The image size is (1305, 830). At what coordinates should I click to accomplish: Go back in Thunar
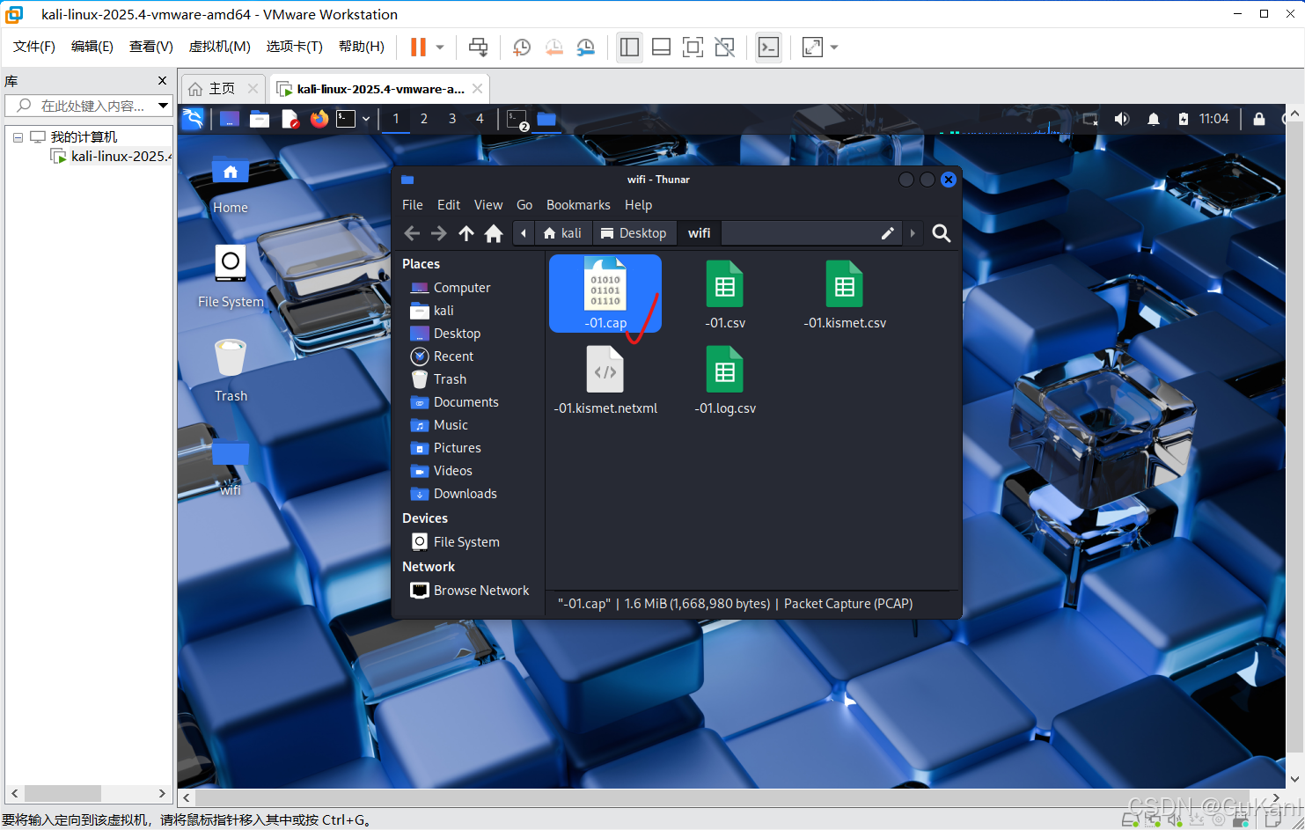point(412,233)
